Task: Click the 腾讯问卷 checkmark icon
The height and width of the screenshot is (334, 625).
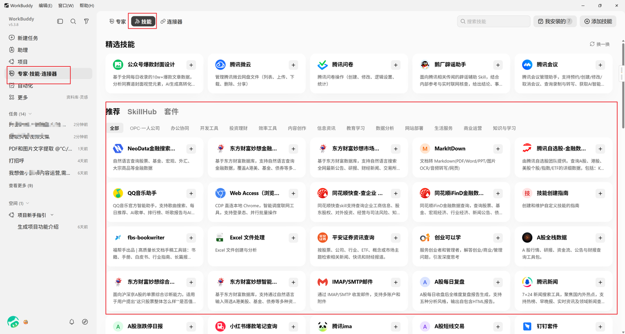Action: pos(322,65)
